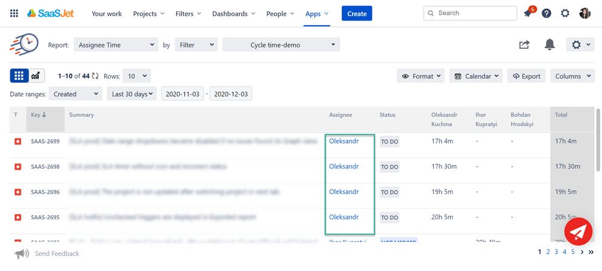Click bug type icon for SAAS-2695
Screen dimensions: 602x271
pyautogui.click(x=17, y=218)
